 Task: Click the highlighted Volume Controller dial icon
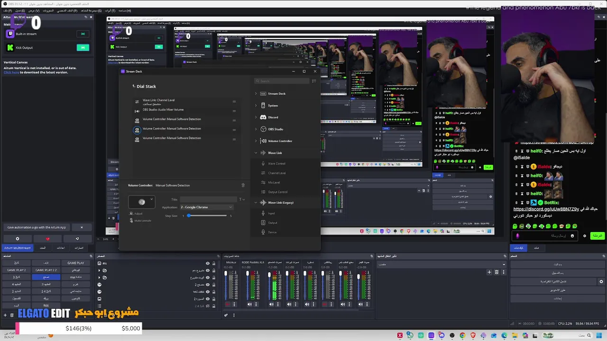(x=137, y=129)
